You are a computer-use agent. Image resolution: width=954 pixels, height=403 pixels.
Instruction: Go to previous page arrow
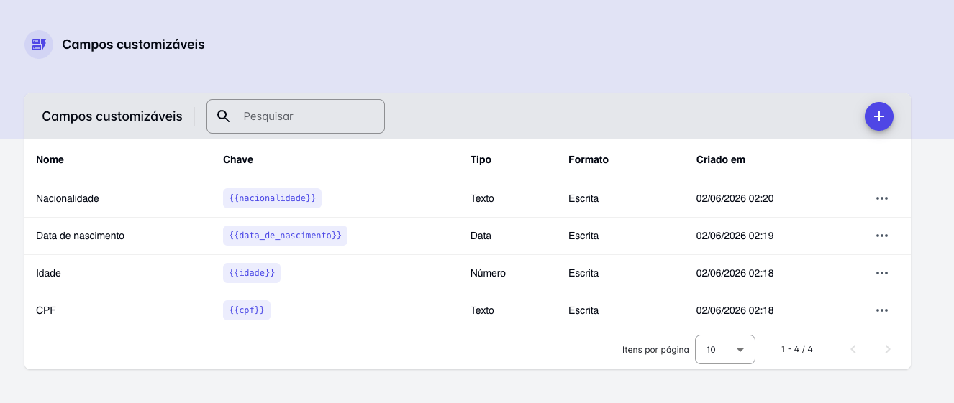pos(853,349)
